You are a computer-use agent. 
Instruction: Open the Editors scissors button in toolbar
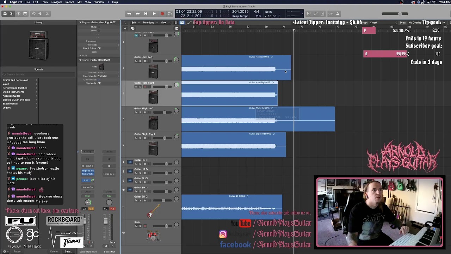(x=47, y=14)
